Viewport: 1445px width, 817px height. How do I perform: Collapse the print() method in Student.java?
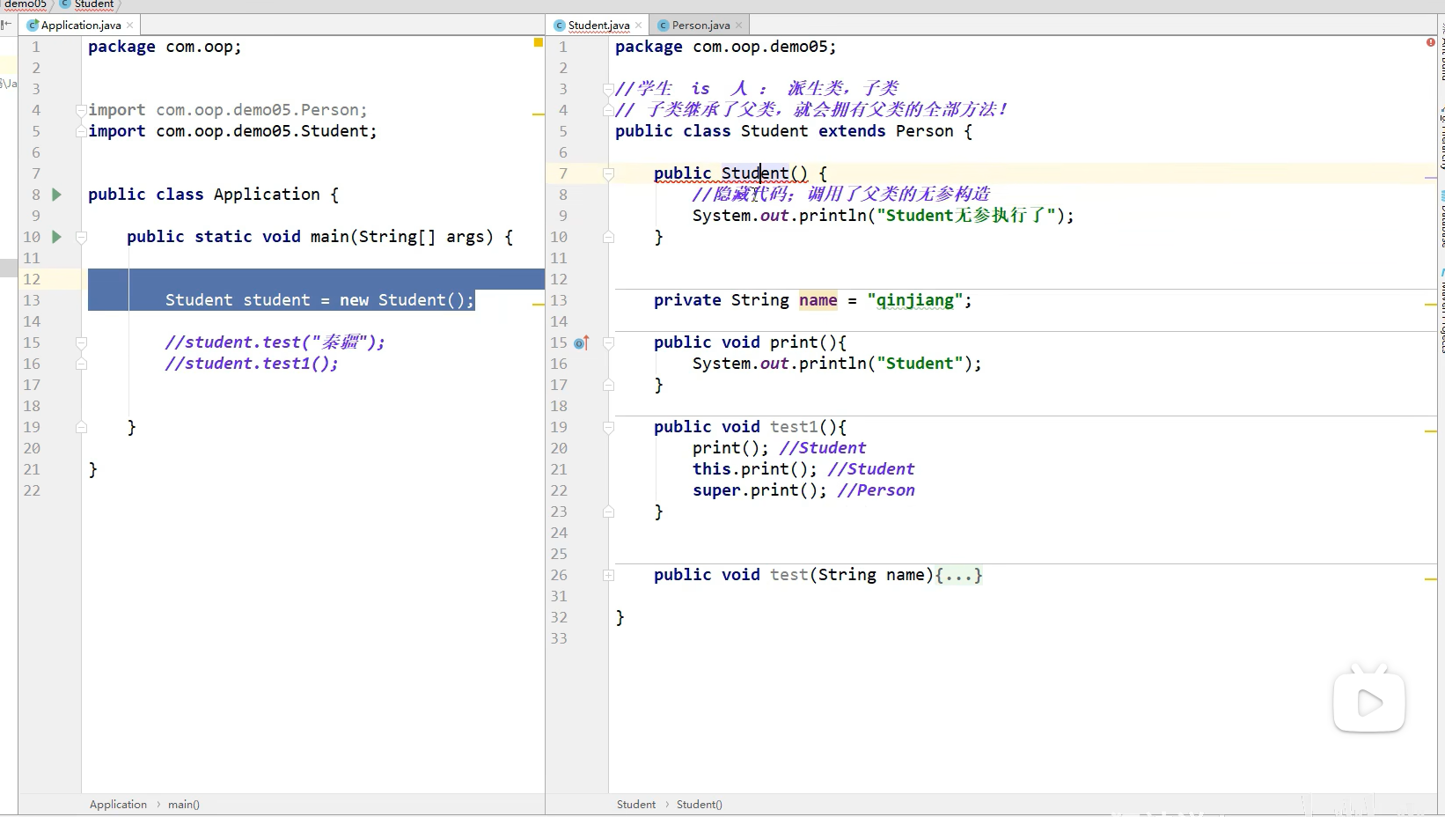coord(608,342)
